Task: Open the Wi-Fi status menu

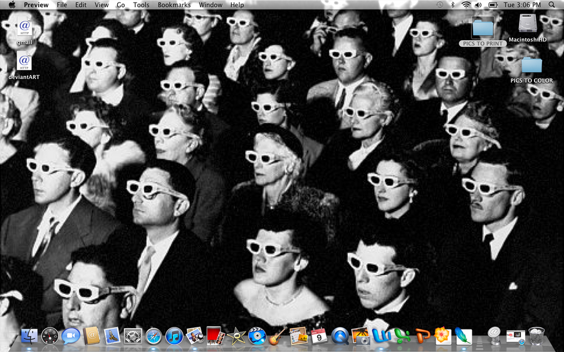Action: point(466,4)
